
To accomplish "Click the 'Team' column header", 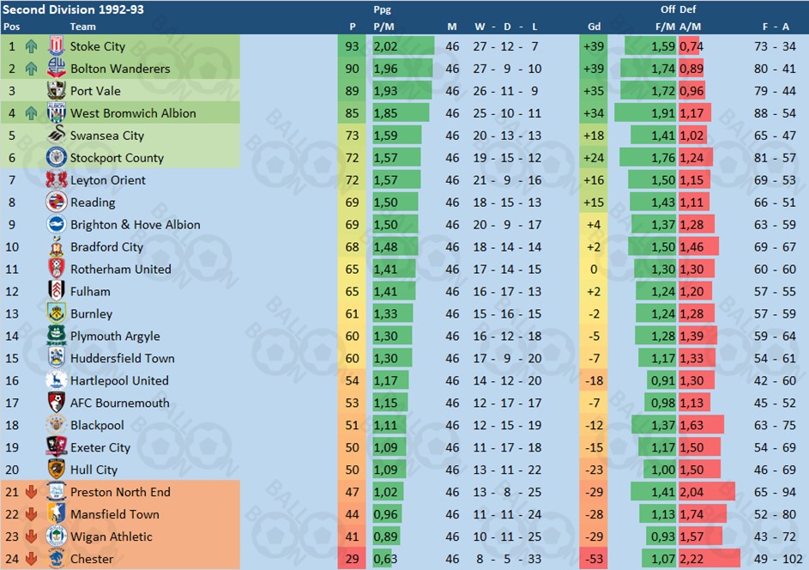I will [82, 27].
